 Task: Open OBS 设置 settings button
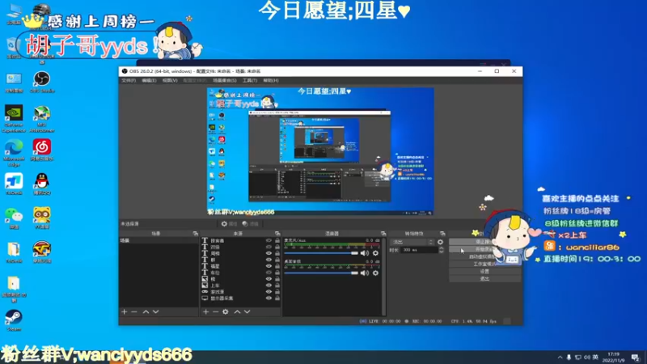coord(484,272)
